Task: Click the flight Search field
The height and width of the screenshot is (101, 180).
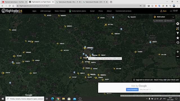Action: (x=138, y=17)
